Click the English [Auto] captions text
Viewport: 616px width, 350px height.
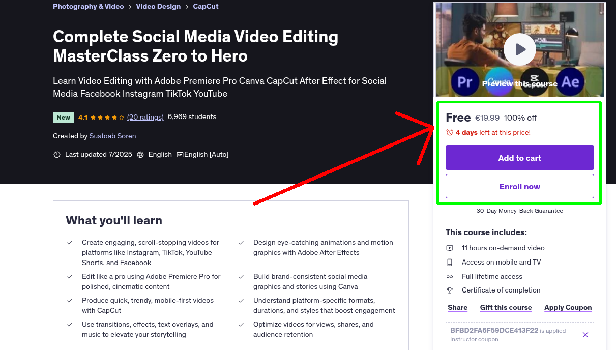tap(207, 155)
